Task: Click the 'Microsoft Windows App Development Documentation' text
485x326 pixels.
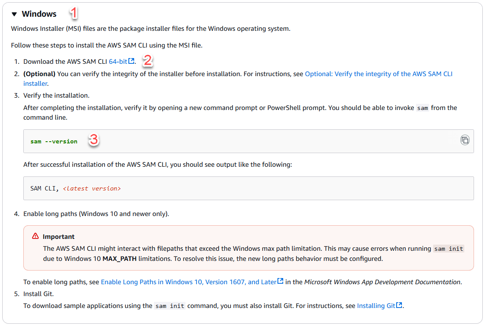Action: click(x=382, y=282)
